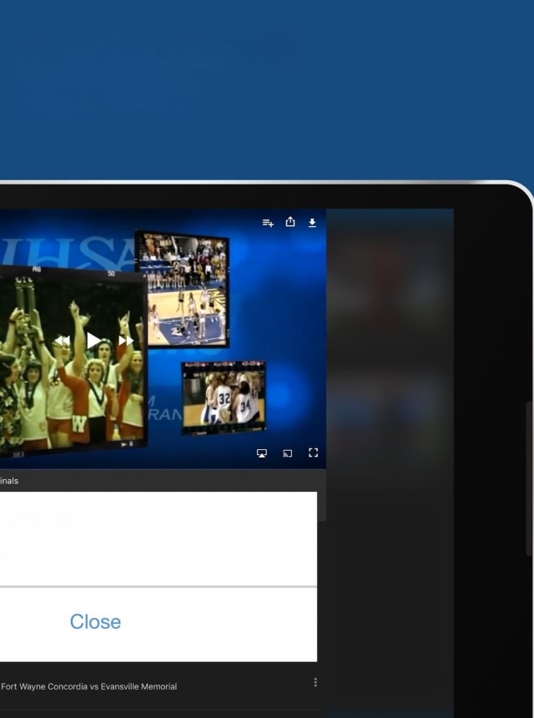Tap the share icon on the video
This screenshot has width=534, height=718.
(x=290, y=222)
